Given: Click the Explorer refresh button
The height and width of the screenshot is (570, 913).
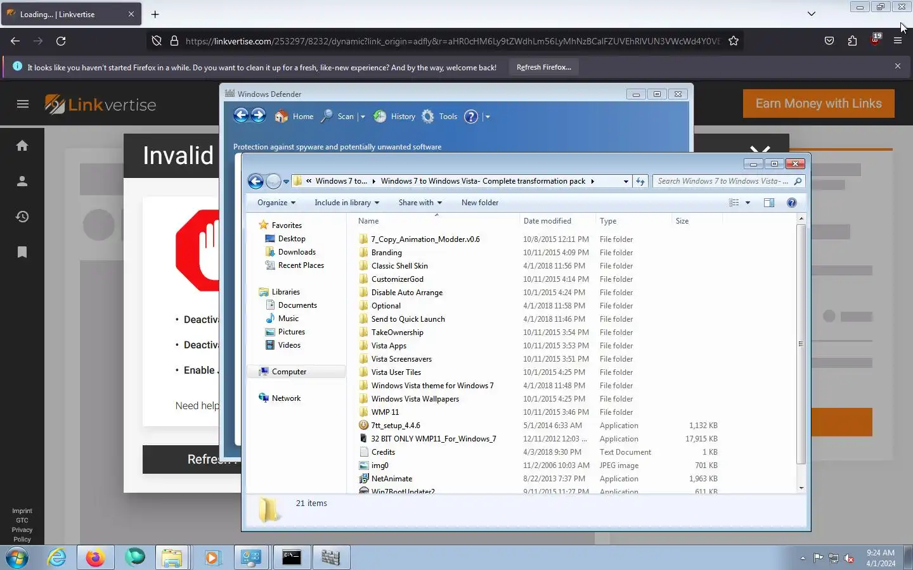Looking at the screenshot, I should pos(640,181).
